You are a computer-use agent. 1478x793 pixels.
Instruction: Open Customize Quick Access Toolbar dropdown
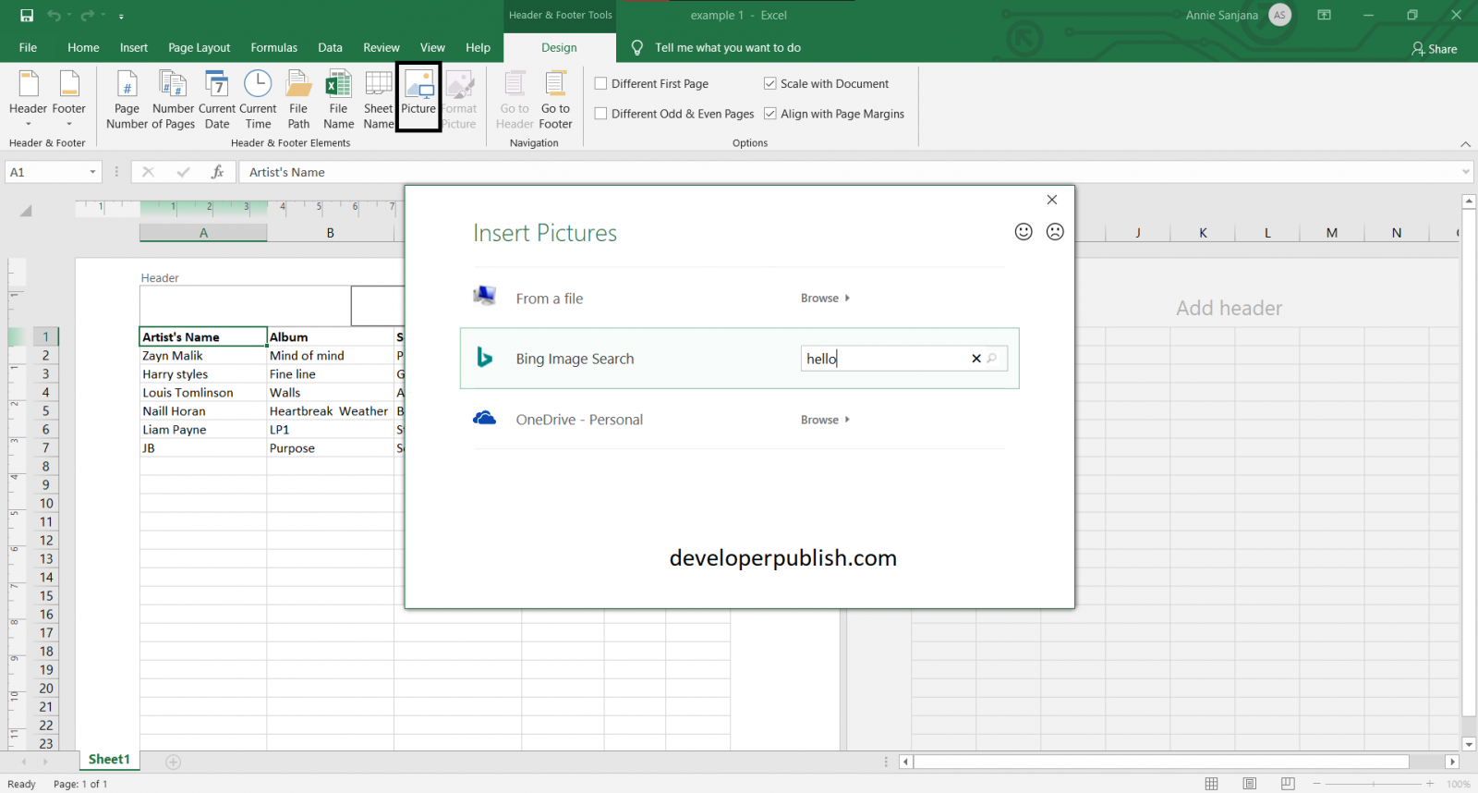[x=121, y=16]
